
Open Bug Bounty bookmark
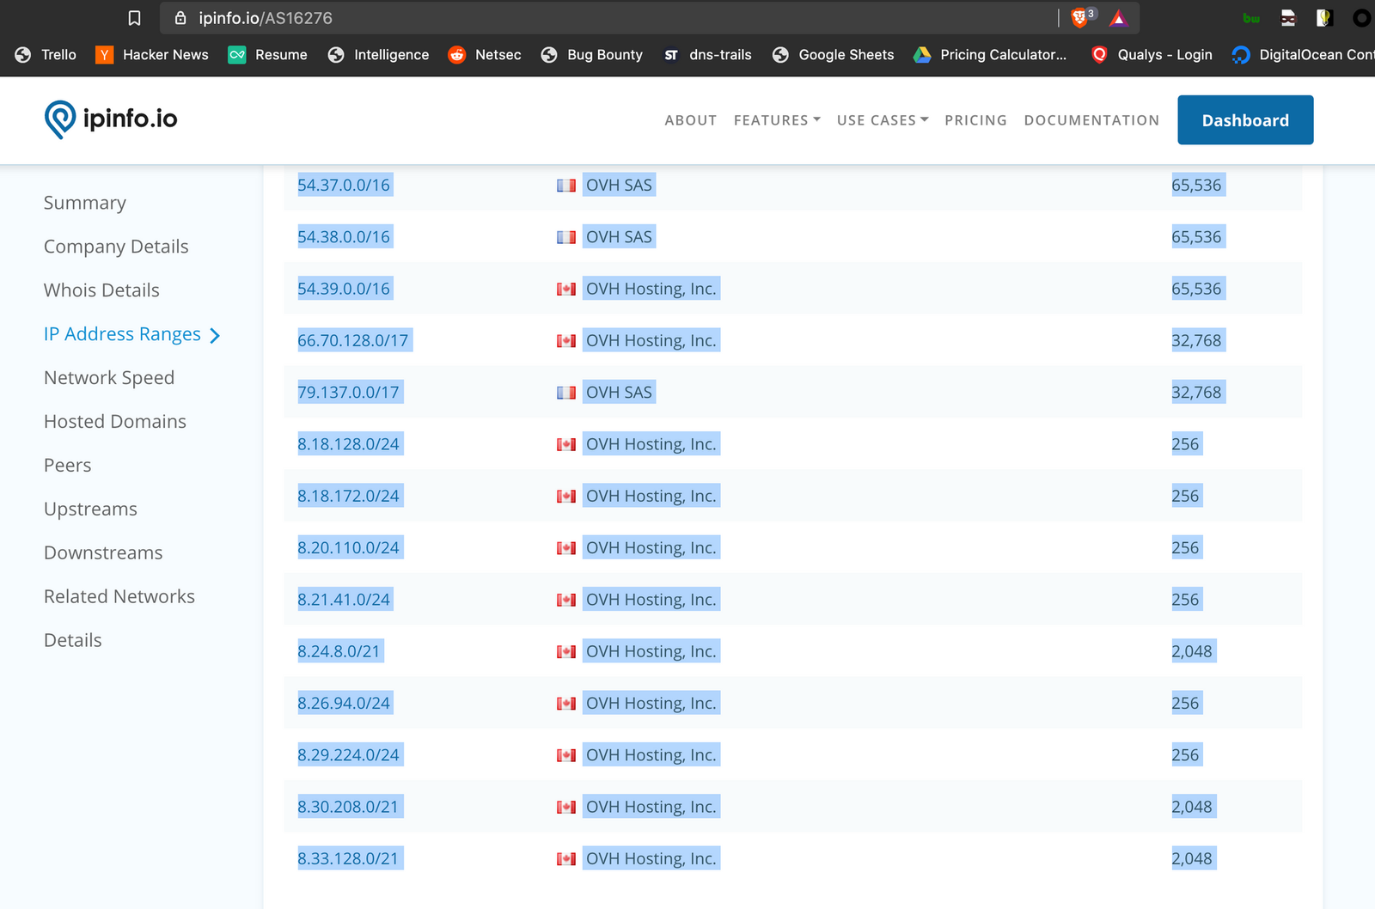coord(591,55)
